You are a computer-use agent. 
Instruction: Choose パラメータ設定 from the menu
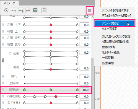pos(115,23)
